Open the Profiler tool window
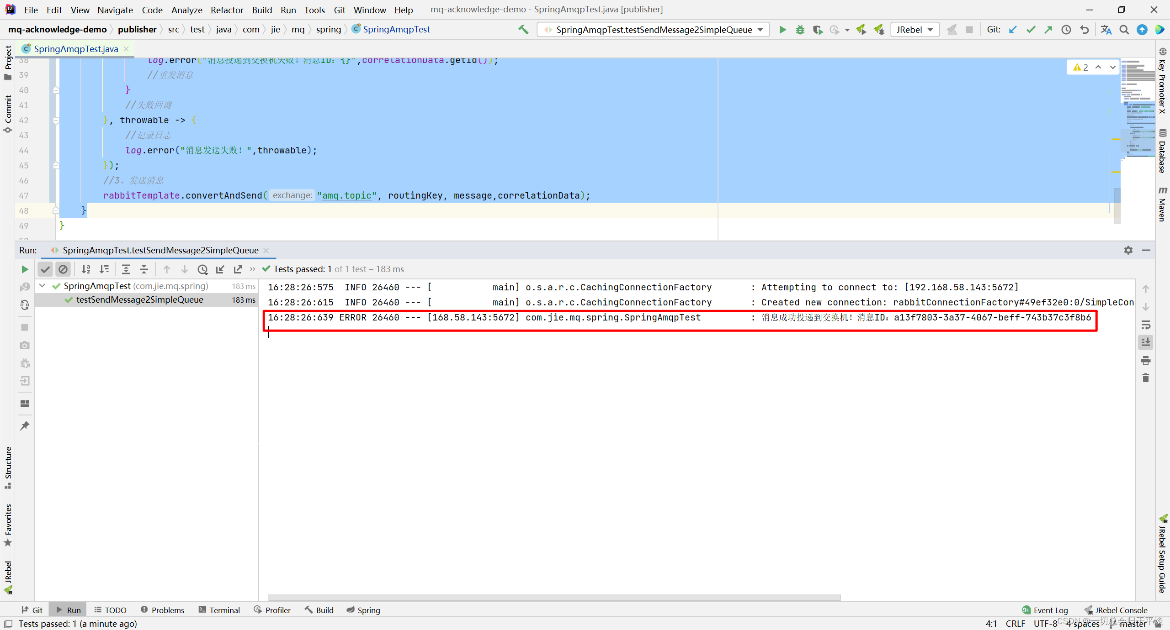The width and height of the screenshot is (1170, 630). coord(272,610)
